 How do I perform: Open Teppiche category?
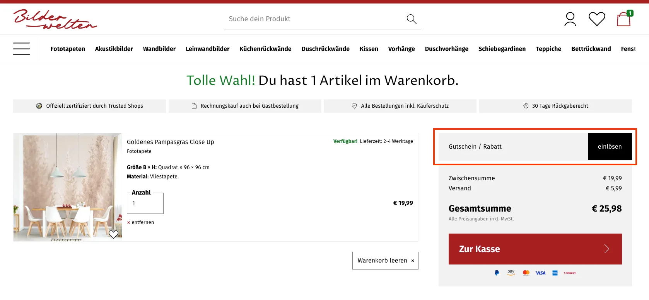pyautogui.click(x=548, y=49)
